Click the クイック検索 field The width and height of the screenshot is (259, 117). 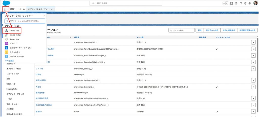pos(182,30)
